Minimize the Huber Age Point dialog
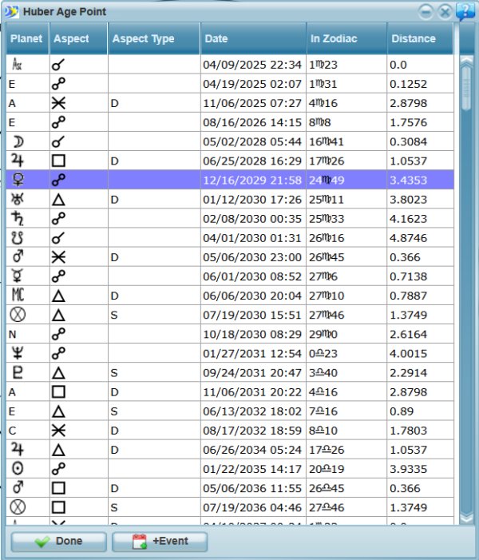 [x=426, y=11]
